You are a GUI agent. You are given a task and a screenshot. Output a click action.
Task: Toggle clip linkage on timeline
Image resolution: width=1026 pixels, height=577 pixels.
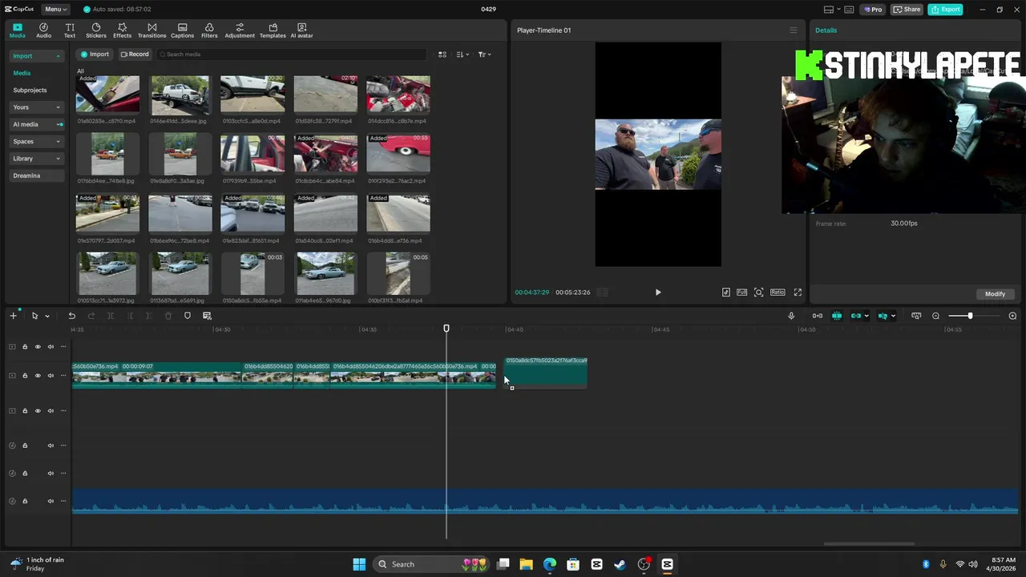[856, 316]
